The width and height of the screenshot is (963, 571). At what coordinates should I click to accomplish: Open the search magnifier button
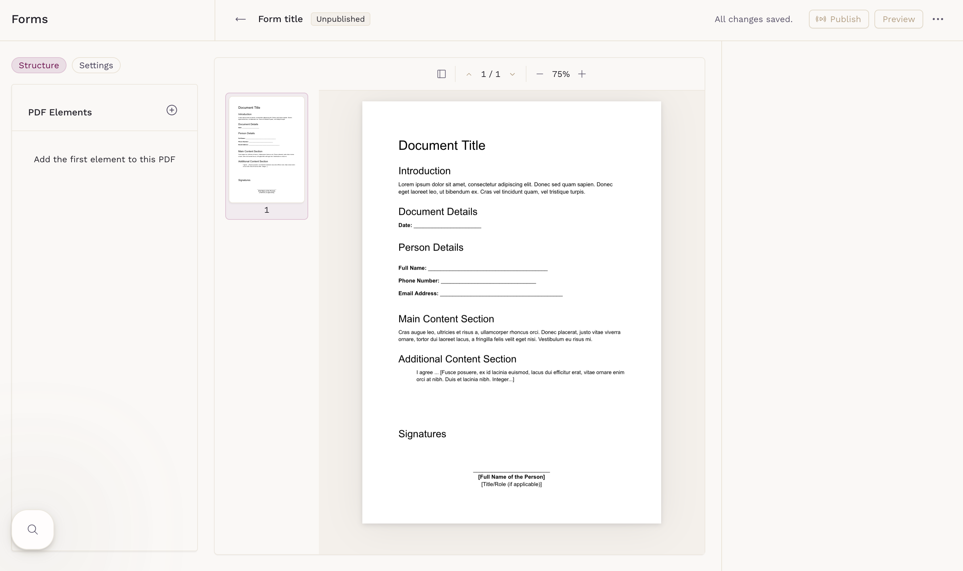33,530
